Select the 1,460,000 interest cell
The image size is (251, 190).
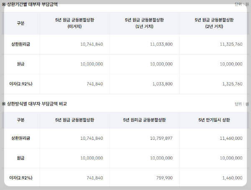pos(232,178)
